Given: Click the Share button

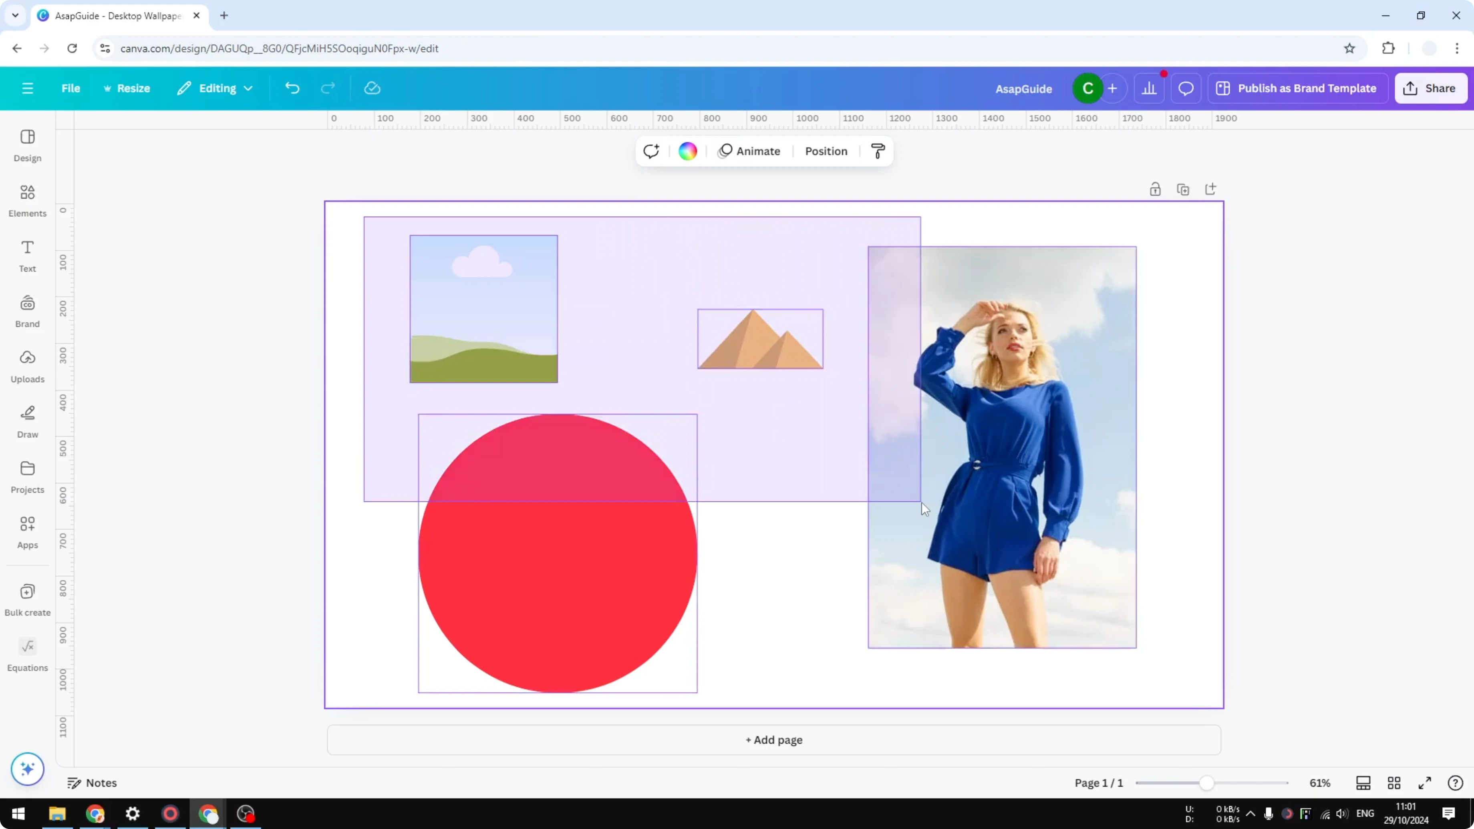Looking at the screenshot, I should pyautogui.click(x=1431, y=88).
